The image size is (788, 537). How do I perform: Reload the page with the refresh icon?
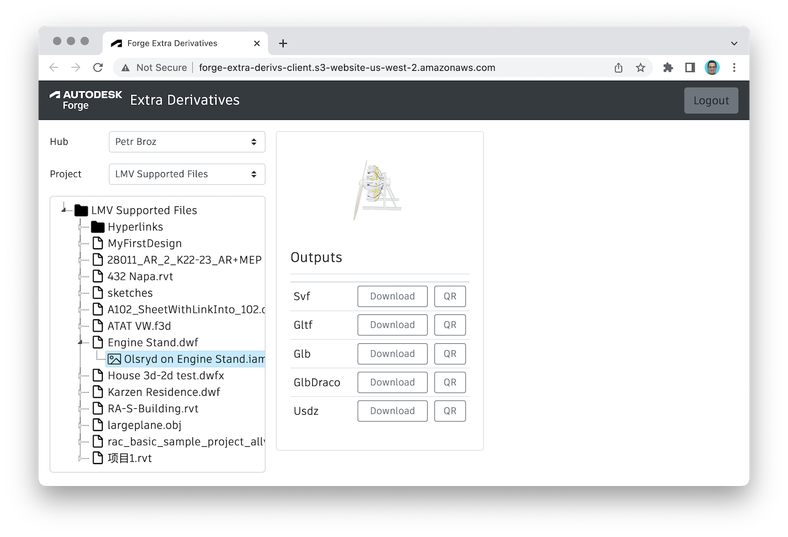click(98, 68)
